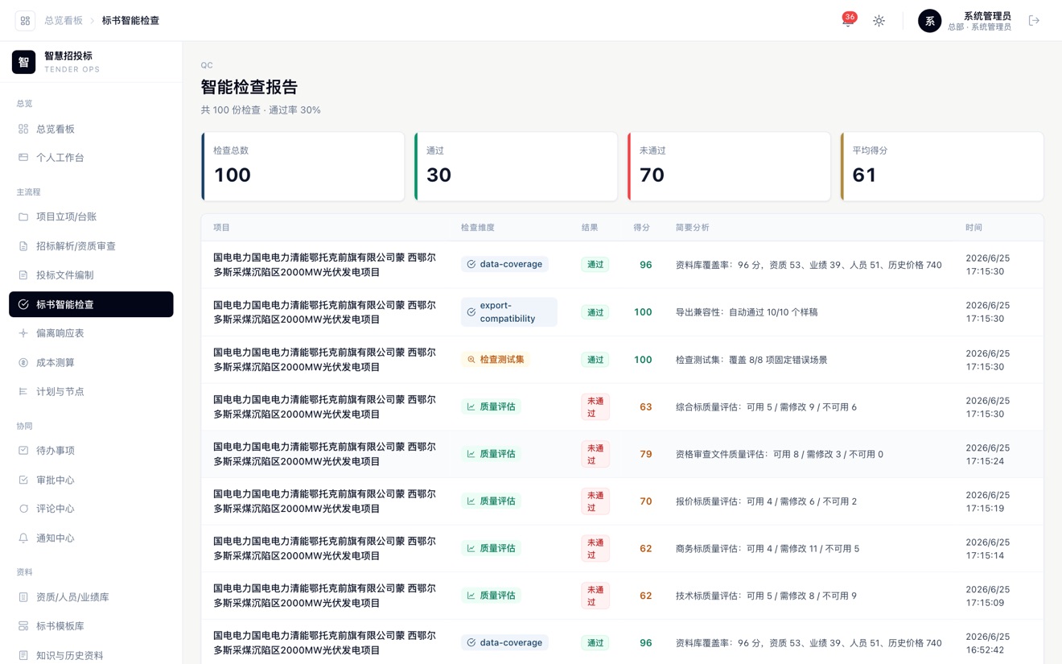
Task: Click the 投标文件编制 document icon
Action: click(x=23, y=275)
